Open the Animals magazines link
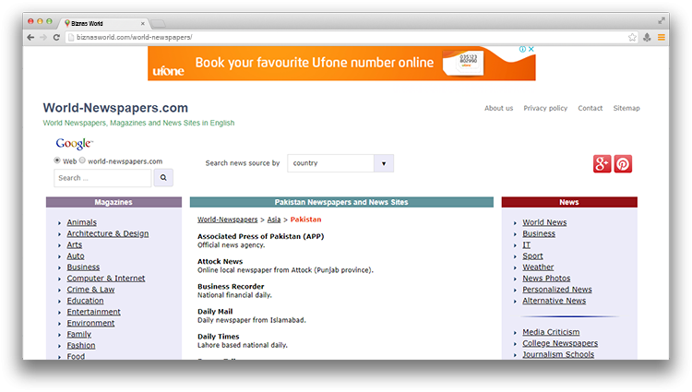 click(x=81, y=222)
